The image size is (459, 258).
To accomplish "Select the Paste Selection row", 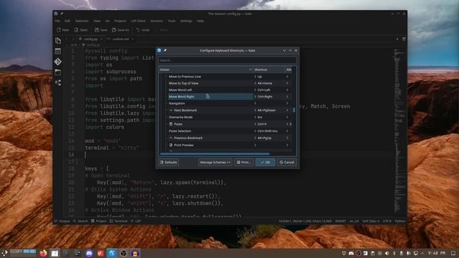I will coord(209,131).
